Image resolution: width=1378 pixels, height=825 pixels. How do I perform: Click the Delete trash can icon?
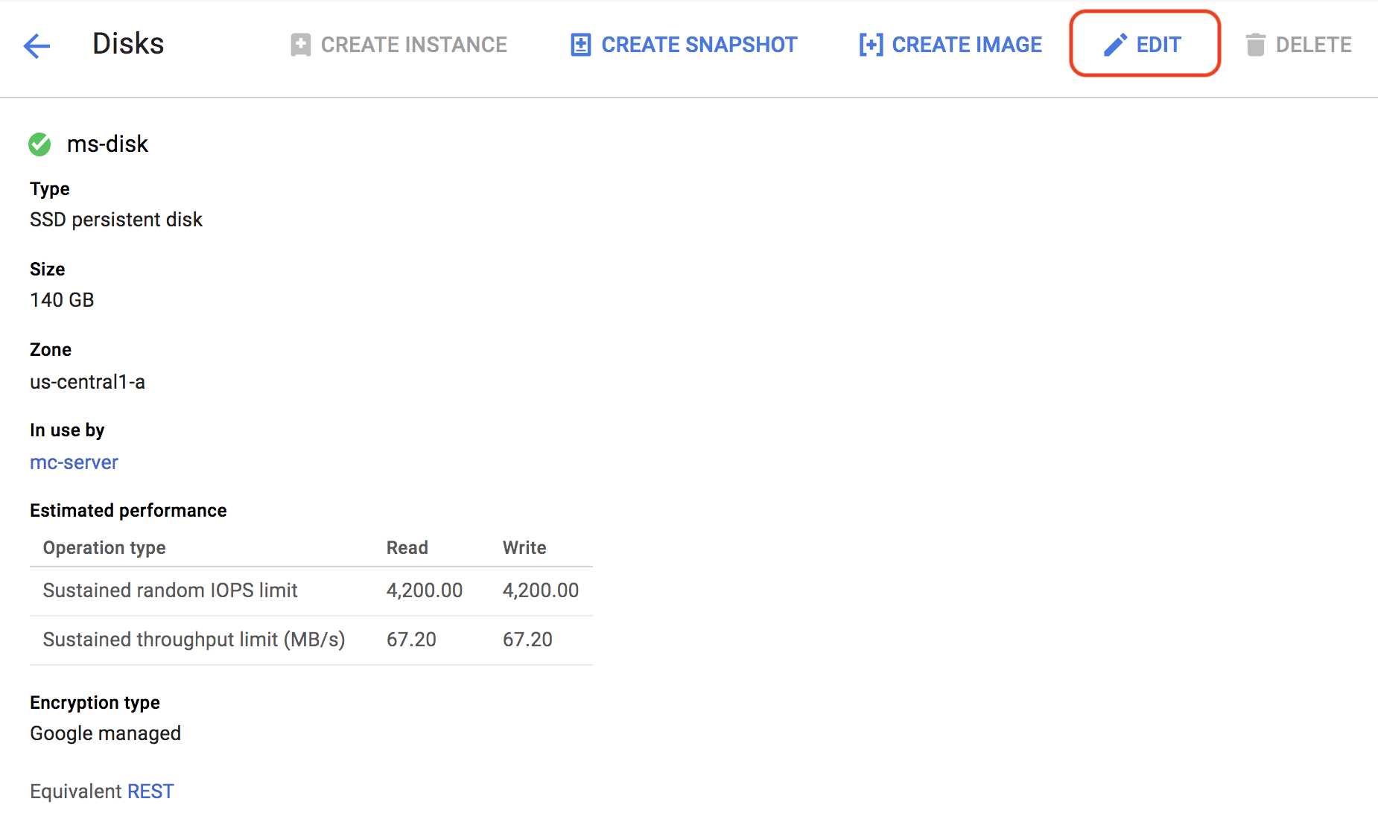pyautogui.click(x=1255, y=45)
